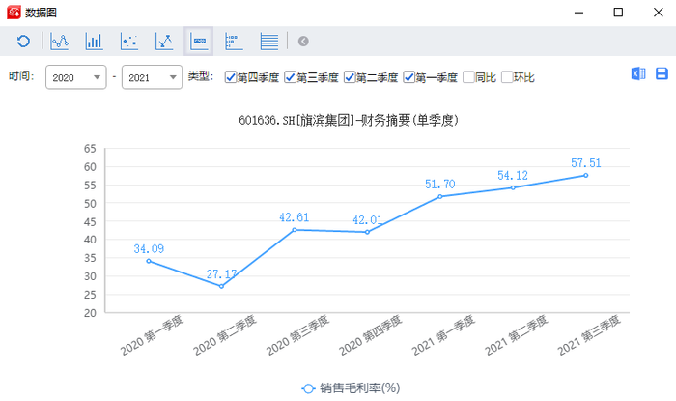Maximize the 数据图 window
This screenshot has height=401, width=676.
618,13
